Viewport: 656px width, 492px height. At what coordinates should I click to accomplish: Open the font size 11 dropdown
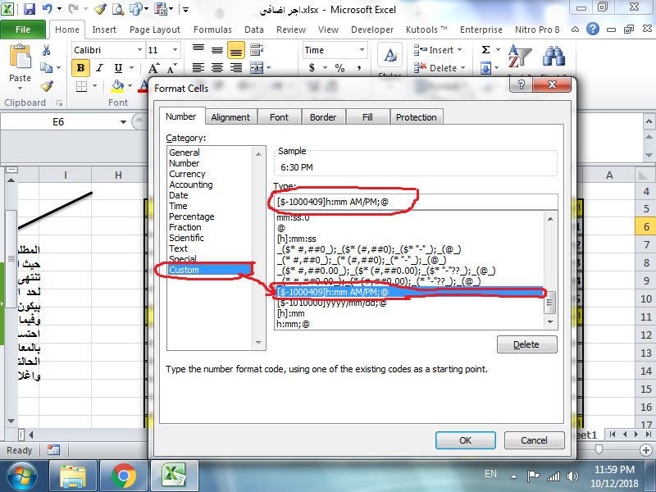tap(175, 50)
